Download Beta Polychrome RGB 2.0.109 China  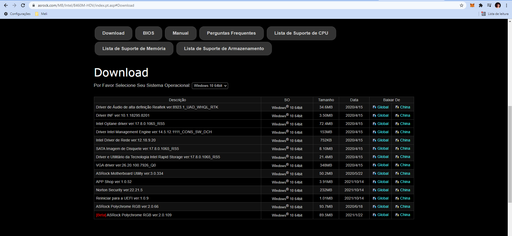(403, 215)
